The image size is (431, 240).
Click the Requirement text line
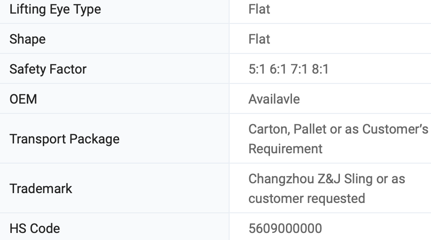pos(285,149)
